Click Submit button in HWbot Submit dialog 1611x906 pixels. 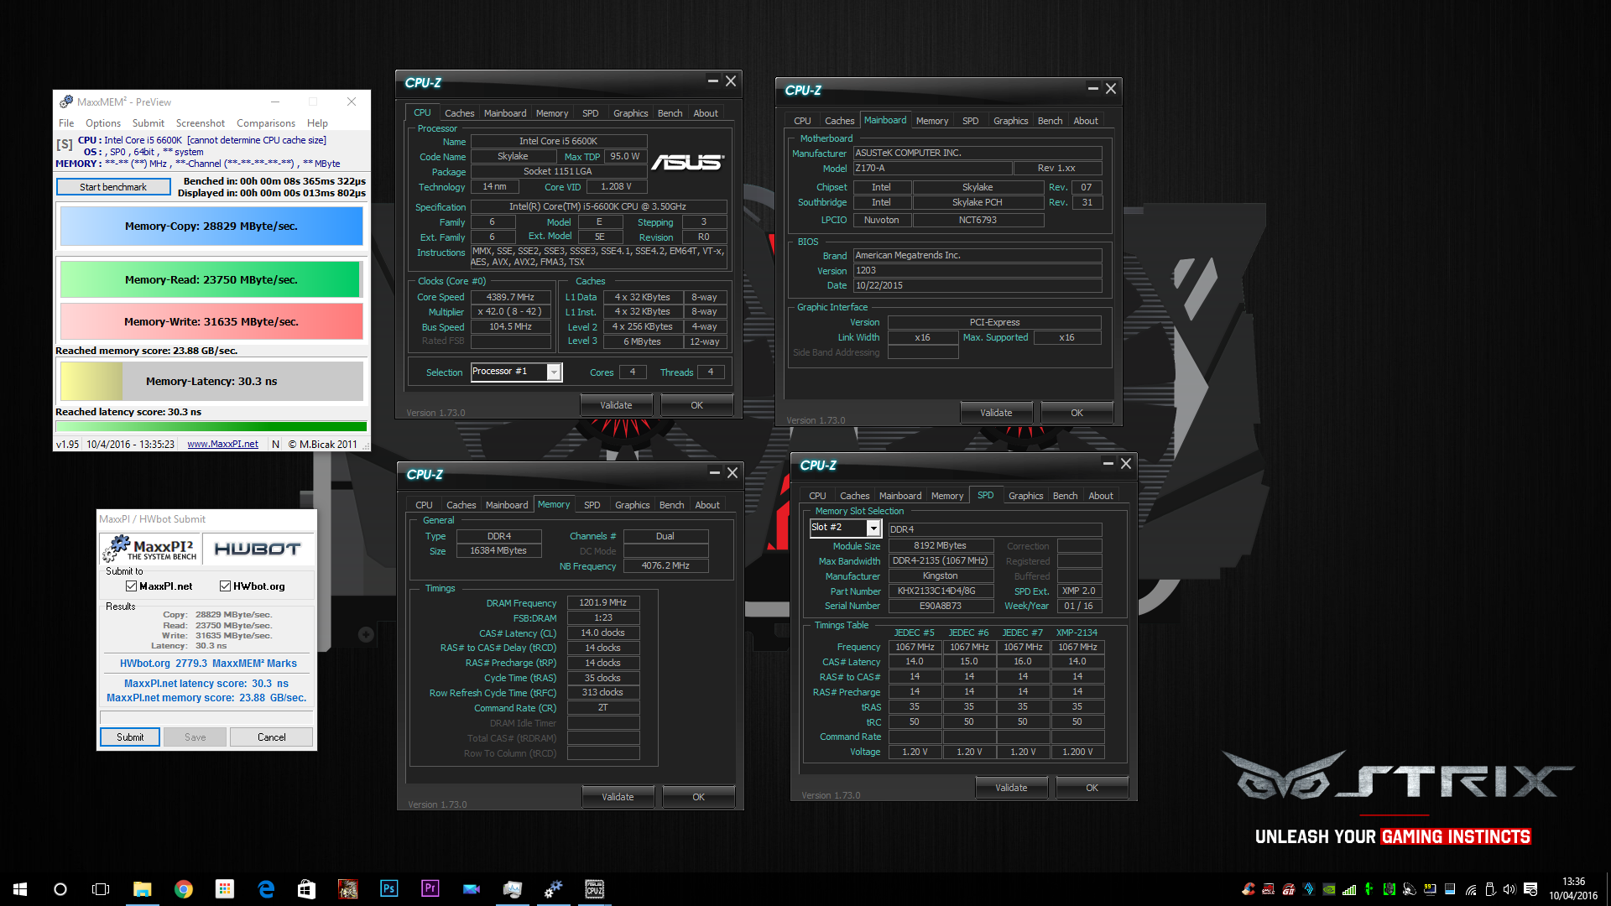130,737
